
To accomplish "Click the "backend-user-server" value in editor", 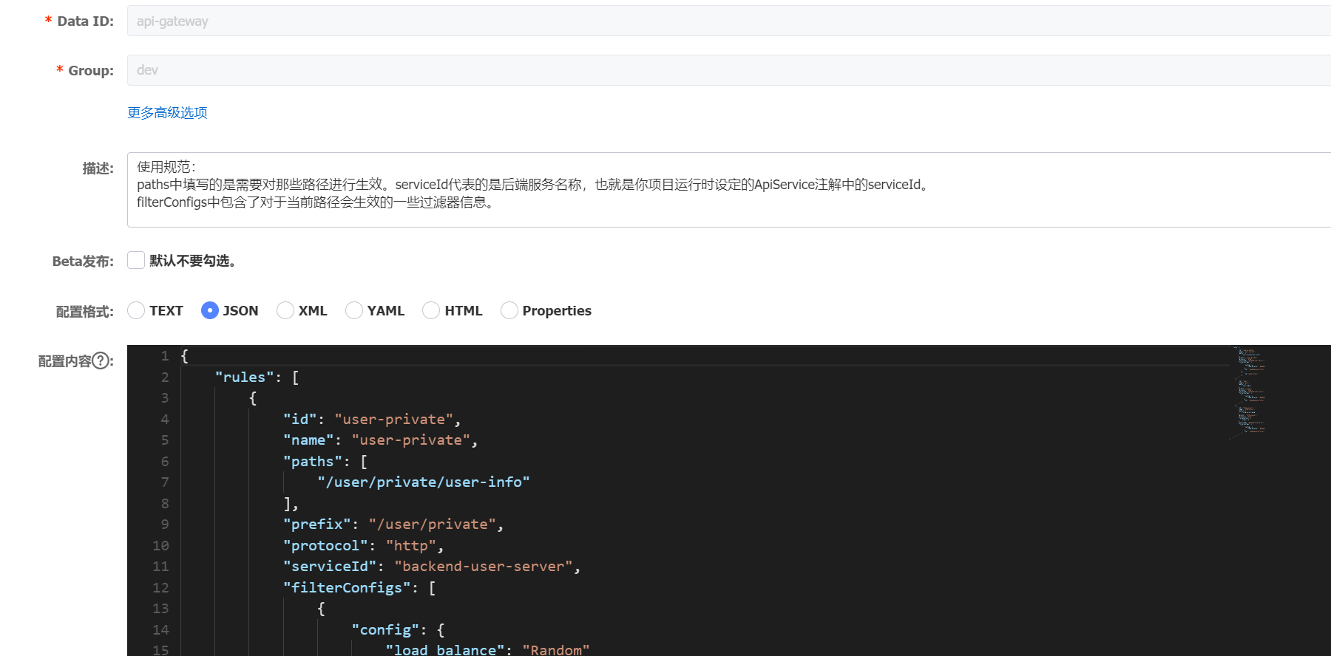I will pyautogui.click(x=484, y=567).
